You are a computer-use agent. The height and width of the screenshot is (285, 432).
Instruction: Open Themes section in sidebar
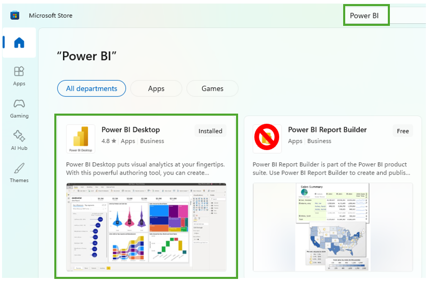point(19,173)
